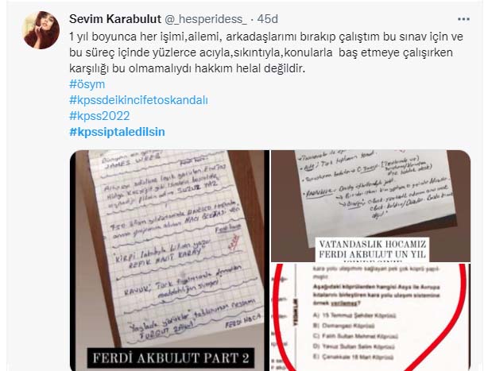Open the #kpssdeikincifetoskandalı hashtag

[x=138, y=100]
